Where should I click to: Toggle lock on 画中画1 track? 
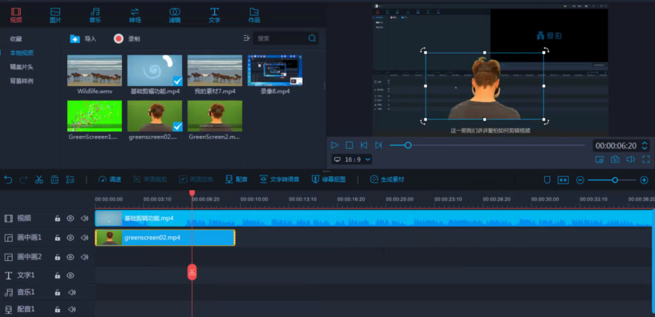[57, 238]
